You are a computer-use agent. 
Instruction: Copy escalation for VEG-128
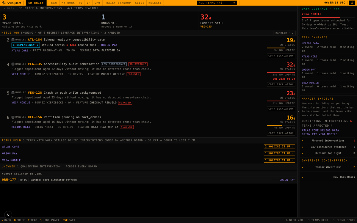(x=281, y=109)
